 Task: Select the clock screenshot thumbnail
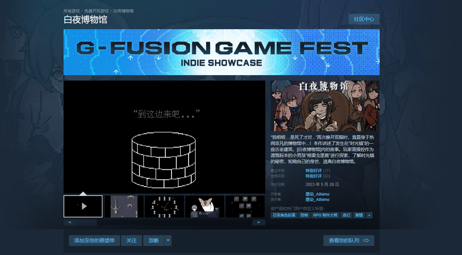pos(164,206)
